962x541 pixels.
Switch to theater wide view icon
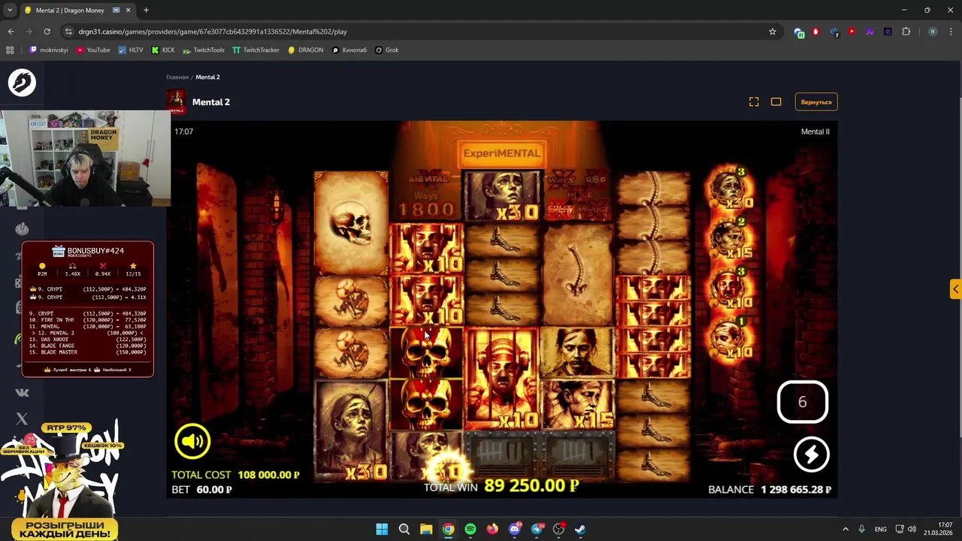click(776, 101)
